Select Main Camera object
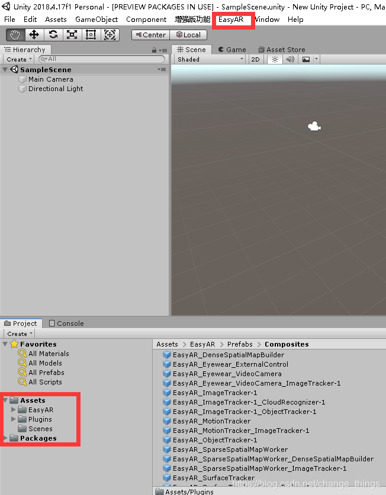Image resolution: width=386 pixels, height=495 pixels. coord(50,79)
